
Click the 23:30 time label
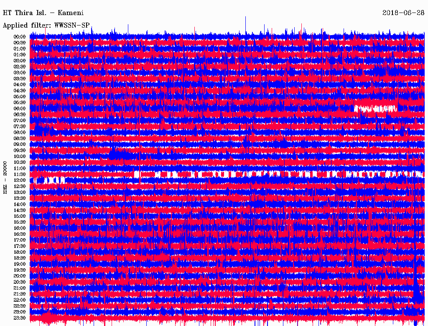[19, 318]
